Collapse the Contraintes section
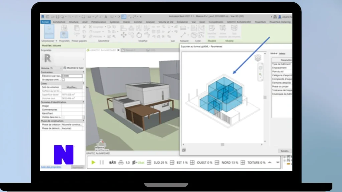The width and height of the screenshot is (342, 192). click(x=83, y=72)
